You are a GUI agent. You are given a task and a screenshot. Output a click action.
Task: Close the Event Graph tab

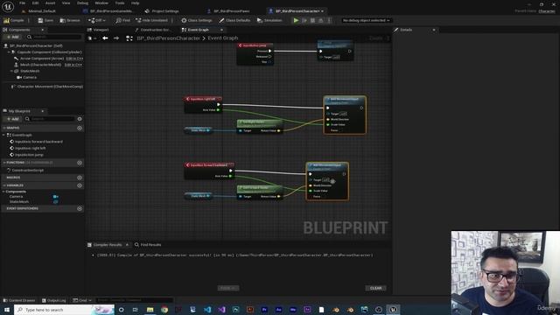[221, 30]
